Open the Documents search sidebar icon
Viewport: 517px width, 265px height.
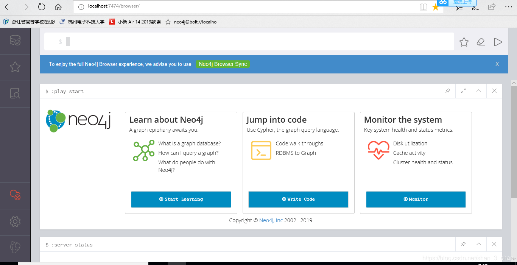pyautogui.click(x=15, y=93)
